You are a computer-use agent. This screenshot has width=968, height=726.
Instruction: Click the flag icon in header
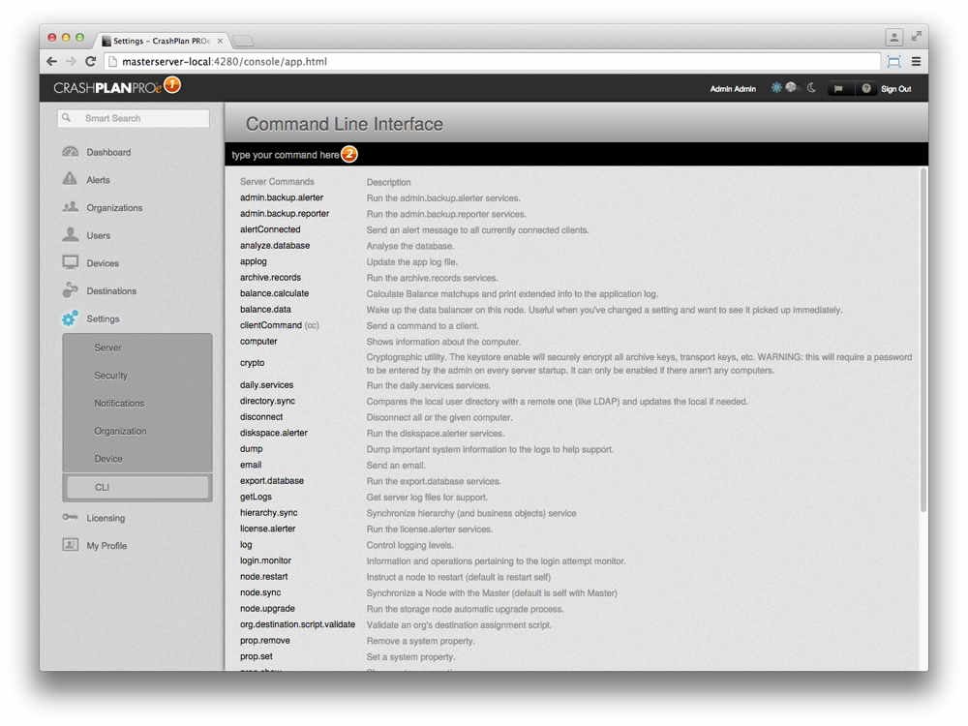click(838, 89)
